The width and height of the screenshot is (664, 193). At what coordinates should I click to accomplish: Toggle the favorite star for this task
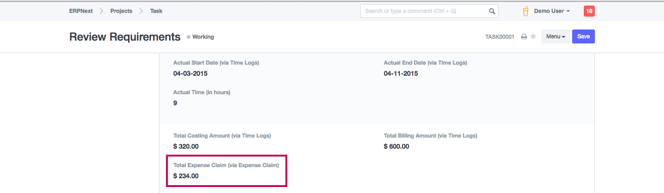click(x=533, y=37)
